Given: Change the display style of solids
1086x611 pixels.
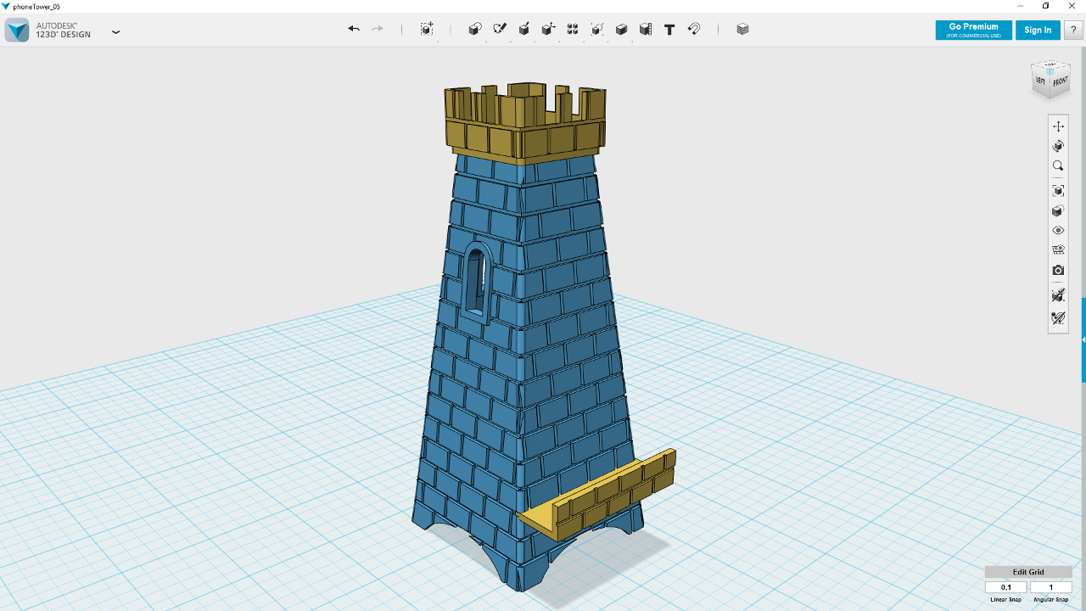Looking at the screenshot, I should pos(1058,210).
